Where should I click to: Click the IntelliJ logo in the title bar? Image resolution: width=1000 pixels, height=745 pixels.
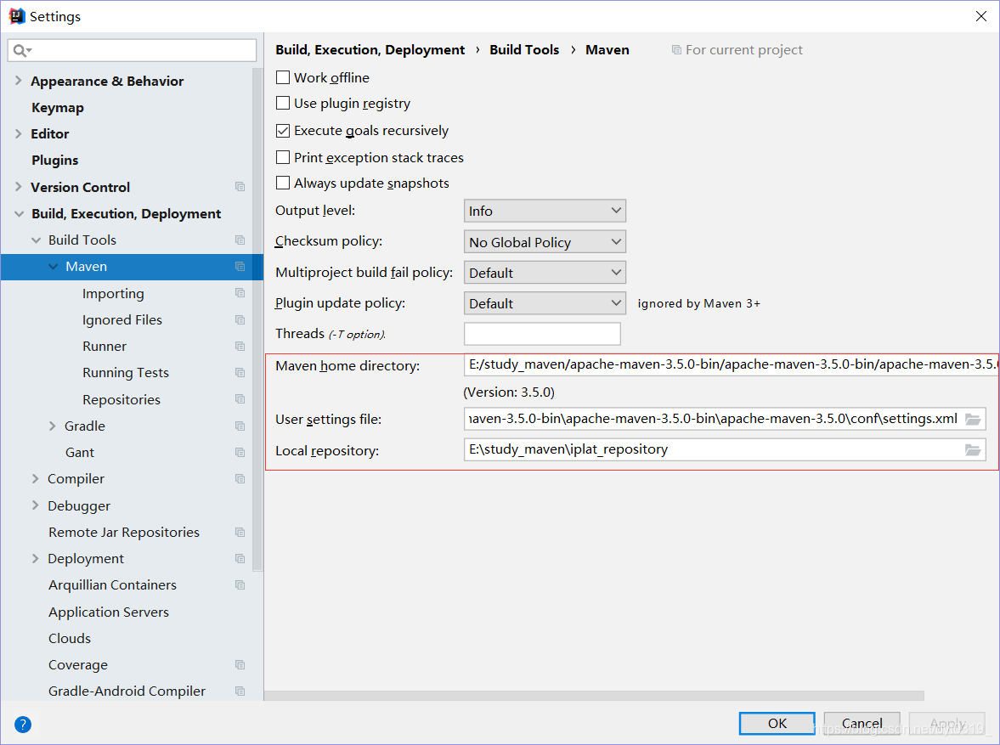(x=17, y=16)
